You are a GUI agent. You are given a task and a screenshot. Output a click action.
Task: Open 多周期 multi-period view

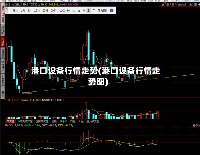coord(102,10)
